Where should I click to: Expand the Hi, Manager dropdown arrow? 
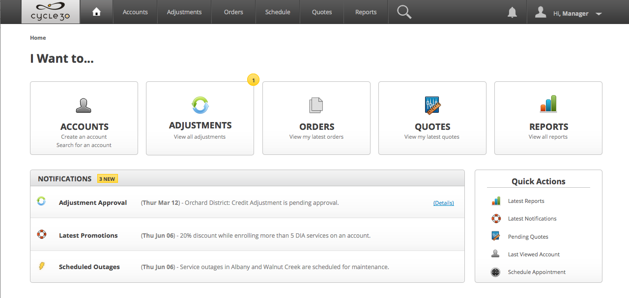coord(599,14)
